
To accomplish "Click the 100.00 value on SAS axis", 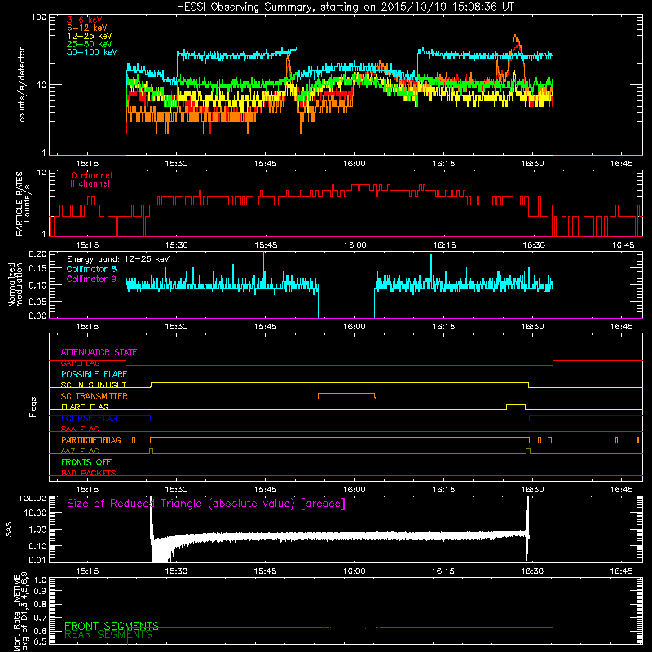I will [33, 499].
